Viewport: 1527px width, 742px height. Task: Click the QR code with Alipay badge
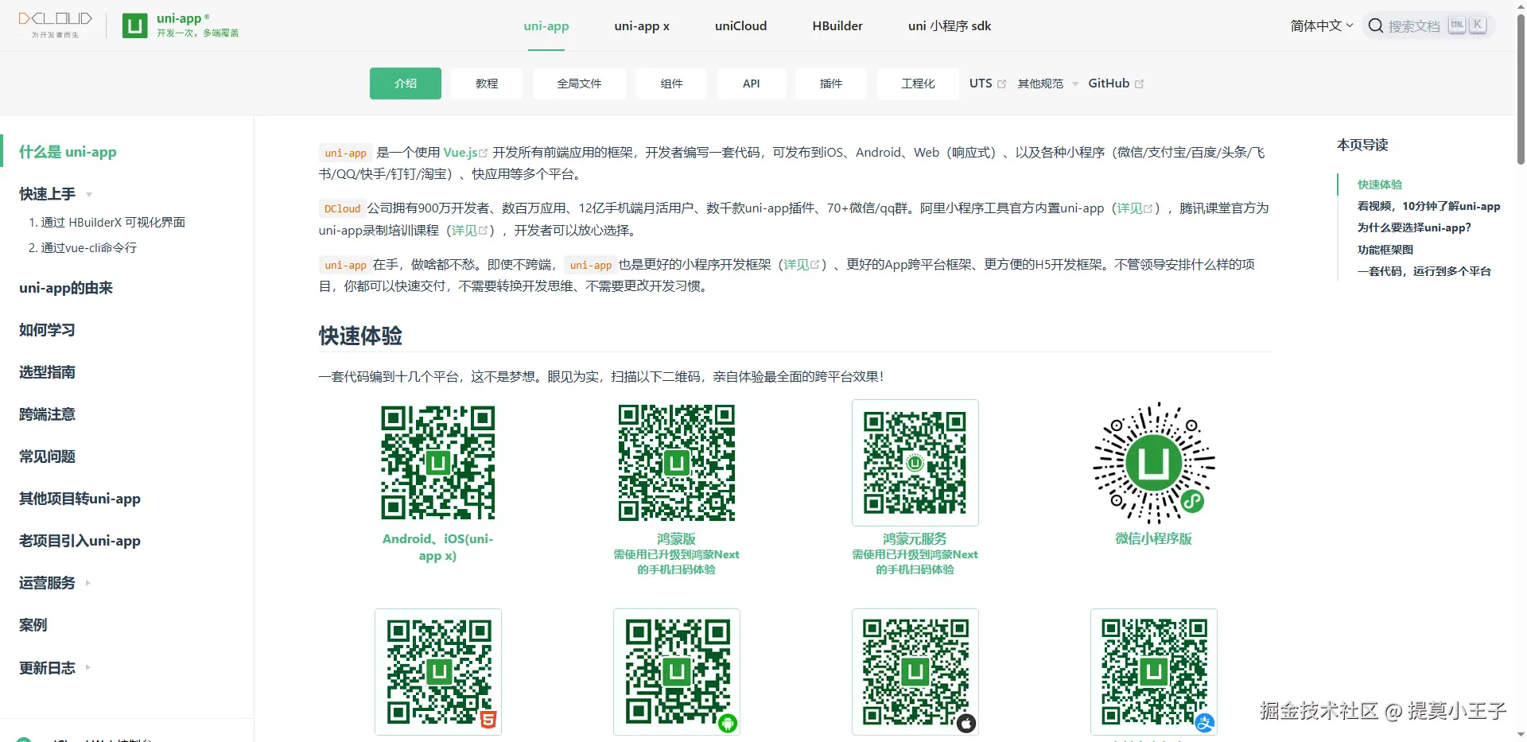pos(1153,672)
